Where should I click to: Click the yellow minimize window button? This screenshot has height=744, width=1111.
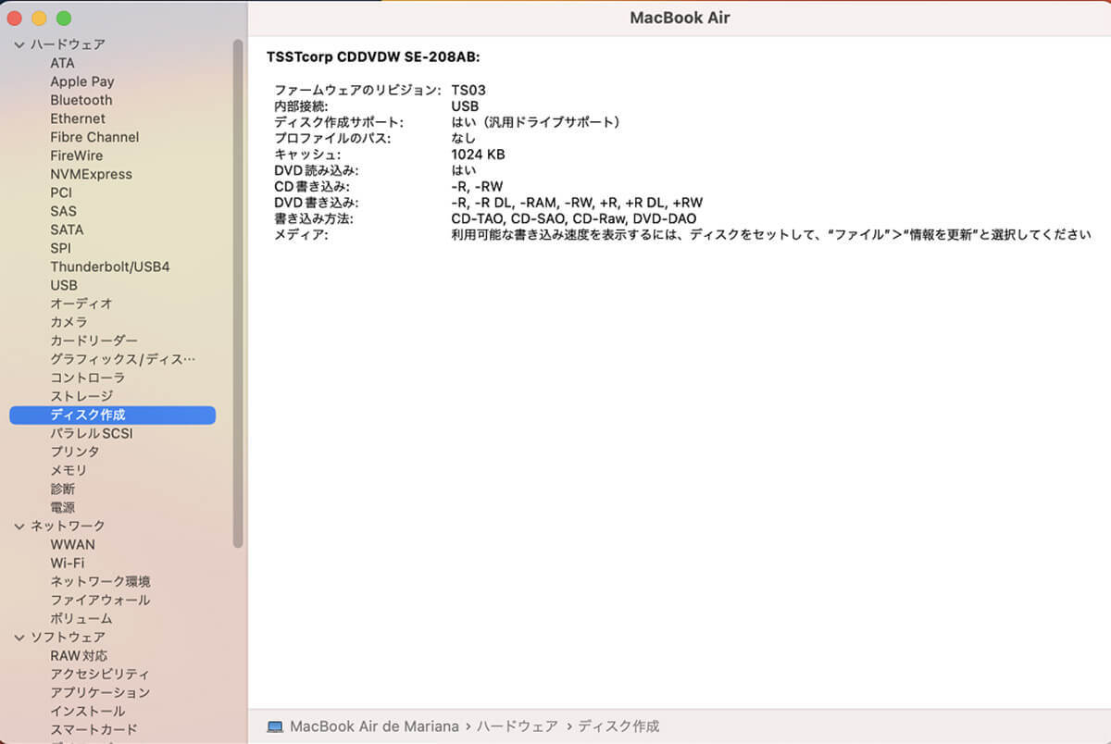pos(39,19)
